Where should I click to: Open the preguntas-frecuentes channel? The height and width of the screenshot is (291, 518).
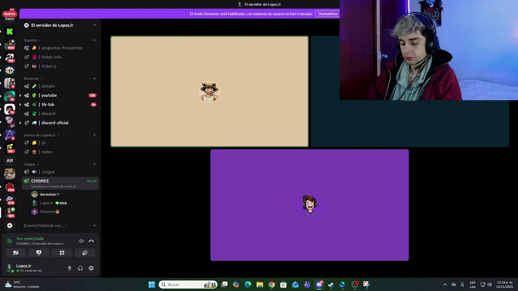tap(60, 48)
